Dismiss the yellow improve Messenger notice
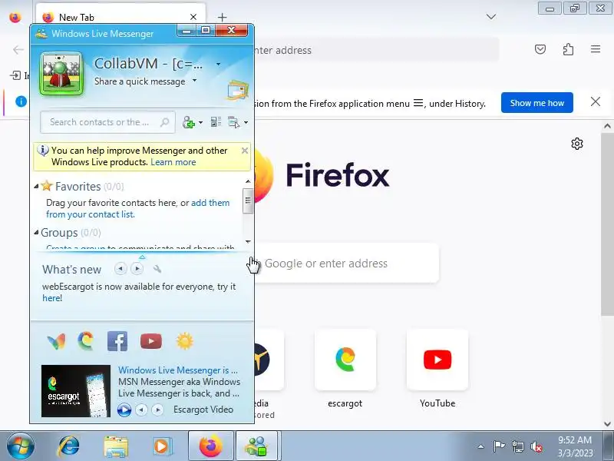 [245, 150]
